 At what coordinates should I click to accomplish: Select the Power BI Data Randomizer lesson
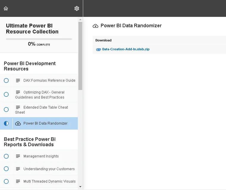[x=45, y=123]
